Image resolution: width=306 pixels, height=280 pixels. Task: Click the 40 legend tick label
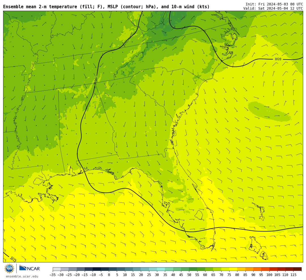(173, 275)
